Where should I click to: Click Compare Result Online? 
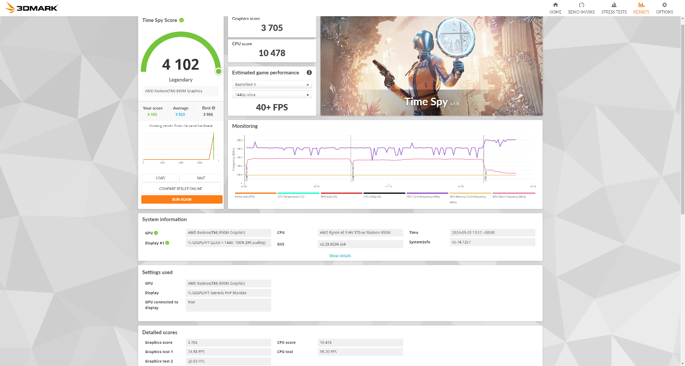[x=182, y=188]
